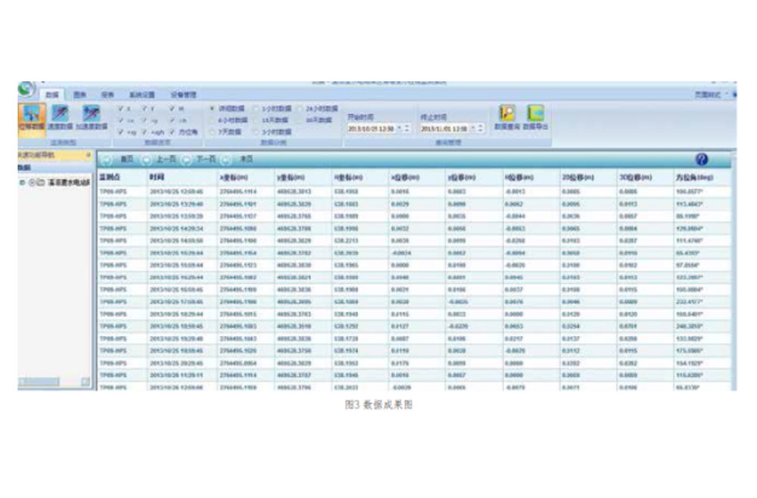
Task: Click the round icon beside 末页
Action: 226,160
